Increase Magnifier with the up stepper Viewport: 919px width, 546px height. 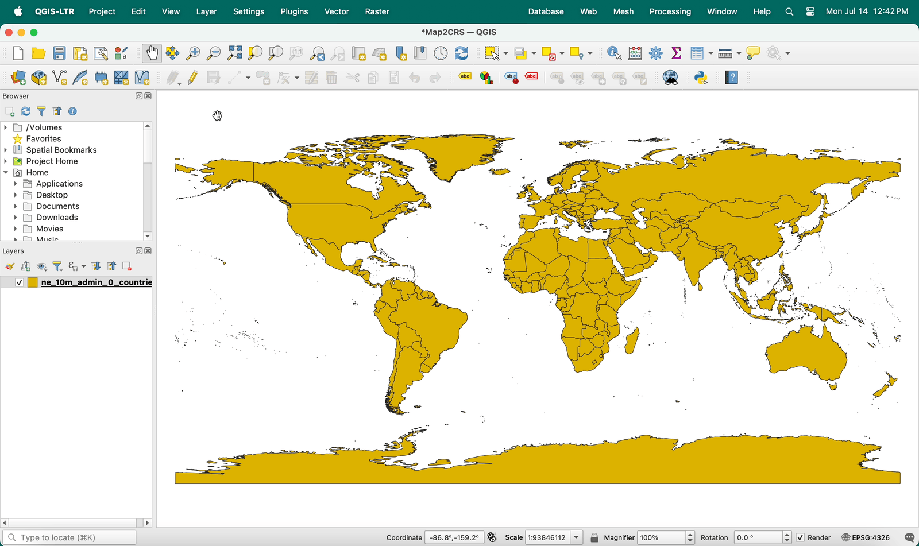690,535
